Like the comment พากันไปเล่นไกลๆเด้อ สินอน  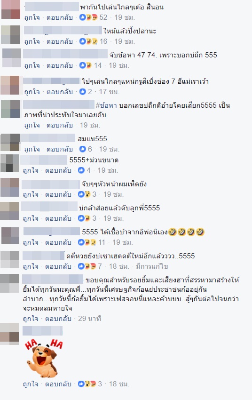coord(32,17)
